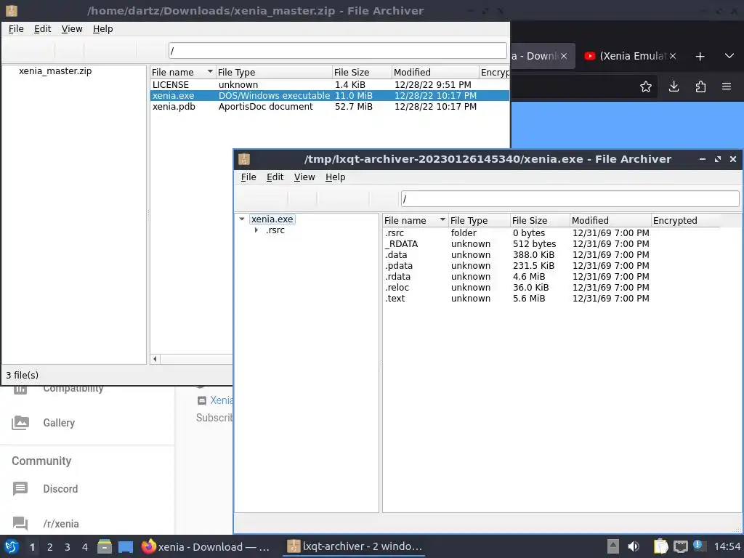The width and height of the screenshot is (744, 558).
Task: Open View menu in xenia_master.zip window
Action: [x=72, y=29]
